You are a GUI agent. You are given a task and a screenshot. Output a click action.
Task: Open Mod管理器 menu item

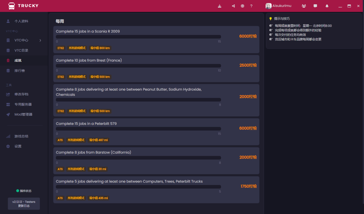point(24,114)
